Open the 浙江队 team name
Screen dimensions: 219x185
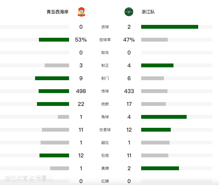point(148,12)
